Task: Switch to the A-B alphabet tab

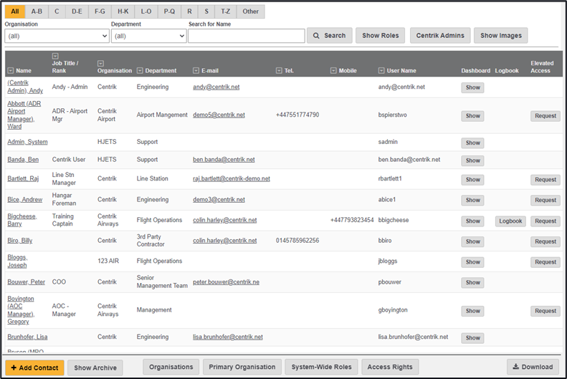Action: pos(37,11)
